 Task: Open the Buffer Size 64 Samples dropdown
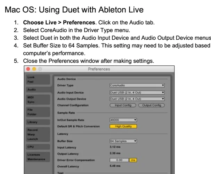[123, 141]
